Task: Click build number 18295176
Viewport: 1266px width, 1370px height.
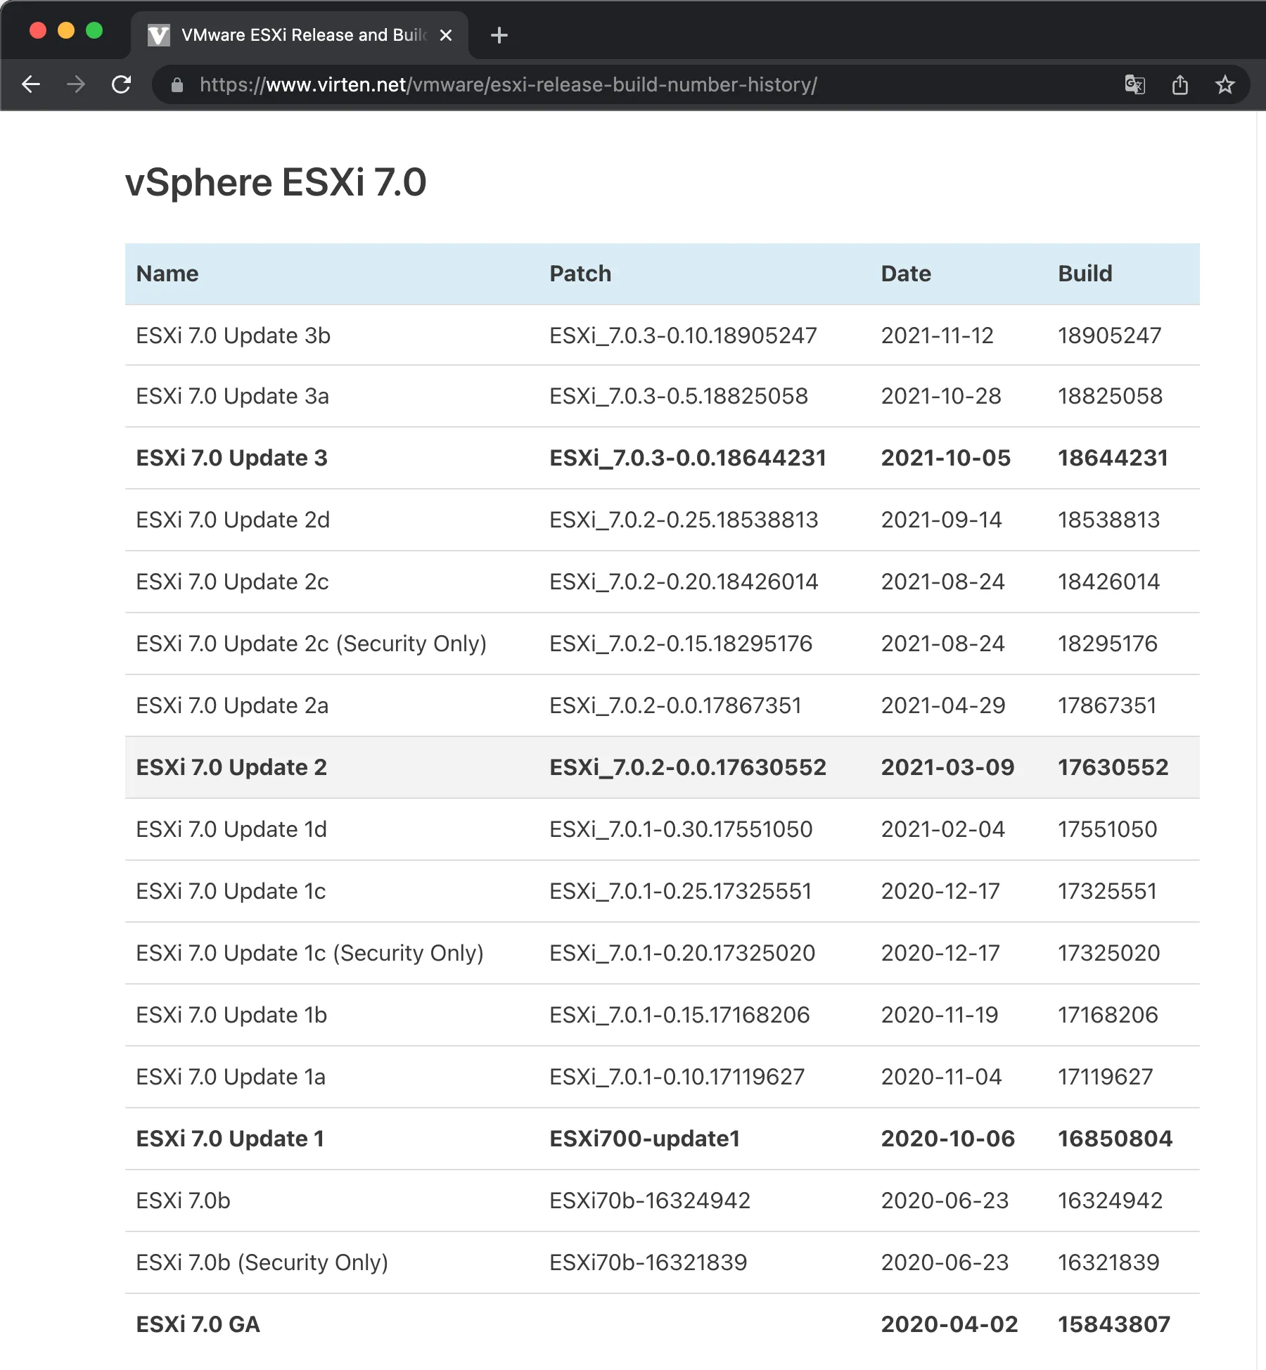Action: pyautogui.click(x=1108, y=644)
